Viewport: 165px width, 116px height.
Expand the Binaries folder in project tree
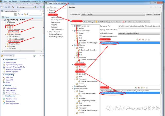coord(5,22)
